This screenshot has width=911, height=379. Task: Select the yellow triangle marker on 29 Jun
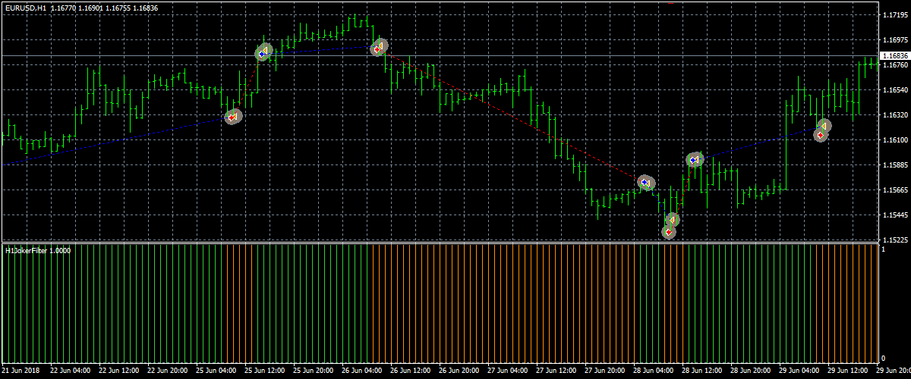click(x=824, y=125)
